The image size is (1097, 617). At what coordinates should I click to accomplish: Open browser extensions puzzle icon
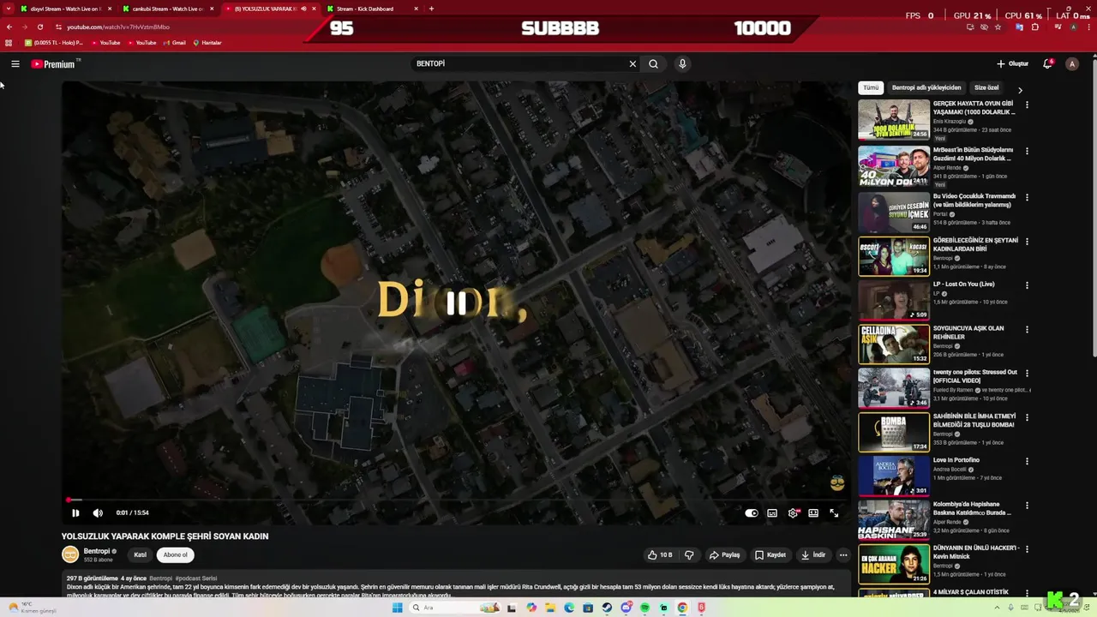tap(1035, 27)
